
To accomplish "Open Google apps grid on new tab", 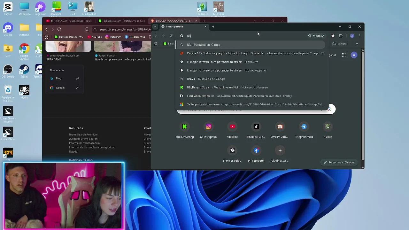I will (x=344, y=55).
